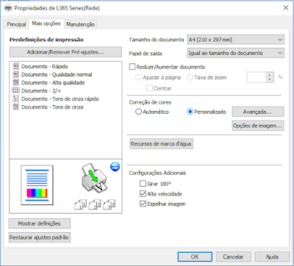Viewport: 294px width, 266px height.
Task: Switch to the Principal tab
Action: point(16,24)
